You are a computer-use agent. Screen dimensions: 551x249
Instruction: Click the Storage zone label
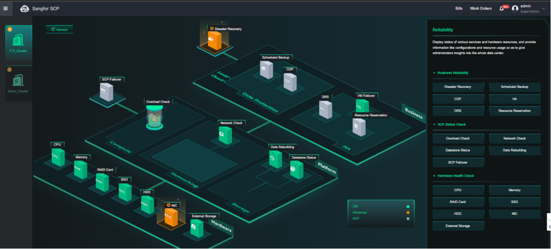[241, 208]
